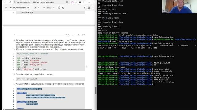
Task: Click the site security shield icon
Action: pyautogui.click(x=15, y=2)
